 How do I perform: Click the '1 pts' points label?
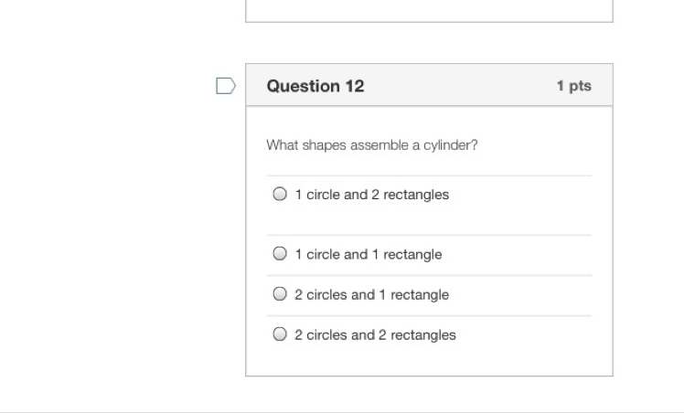point(573,86)
